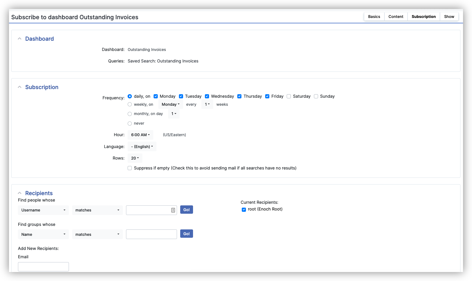
Task: Click Go! to search for users
Action: coord(186,210)
